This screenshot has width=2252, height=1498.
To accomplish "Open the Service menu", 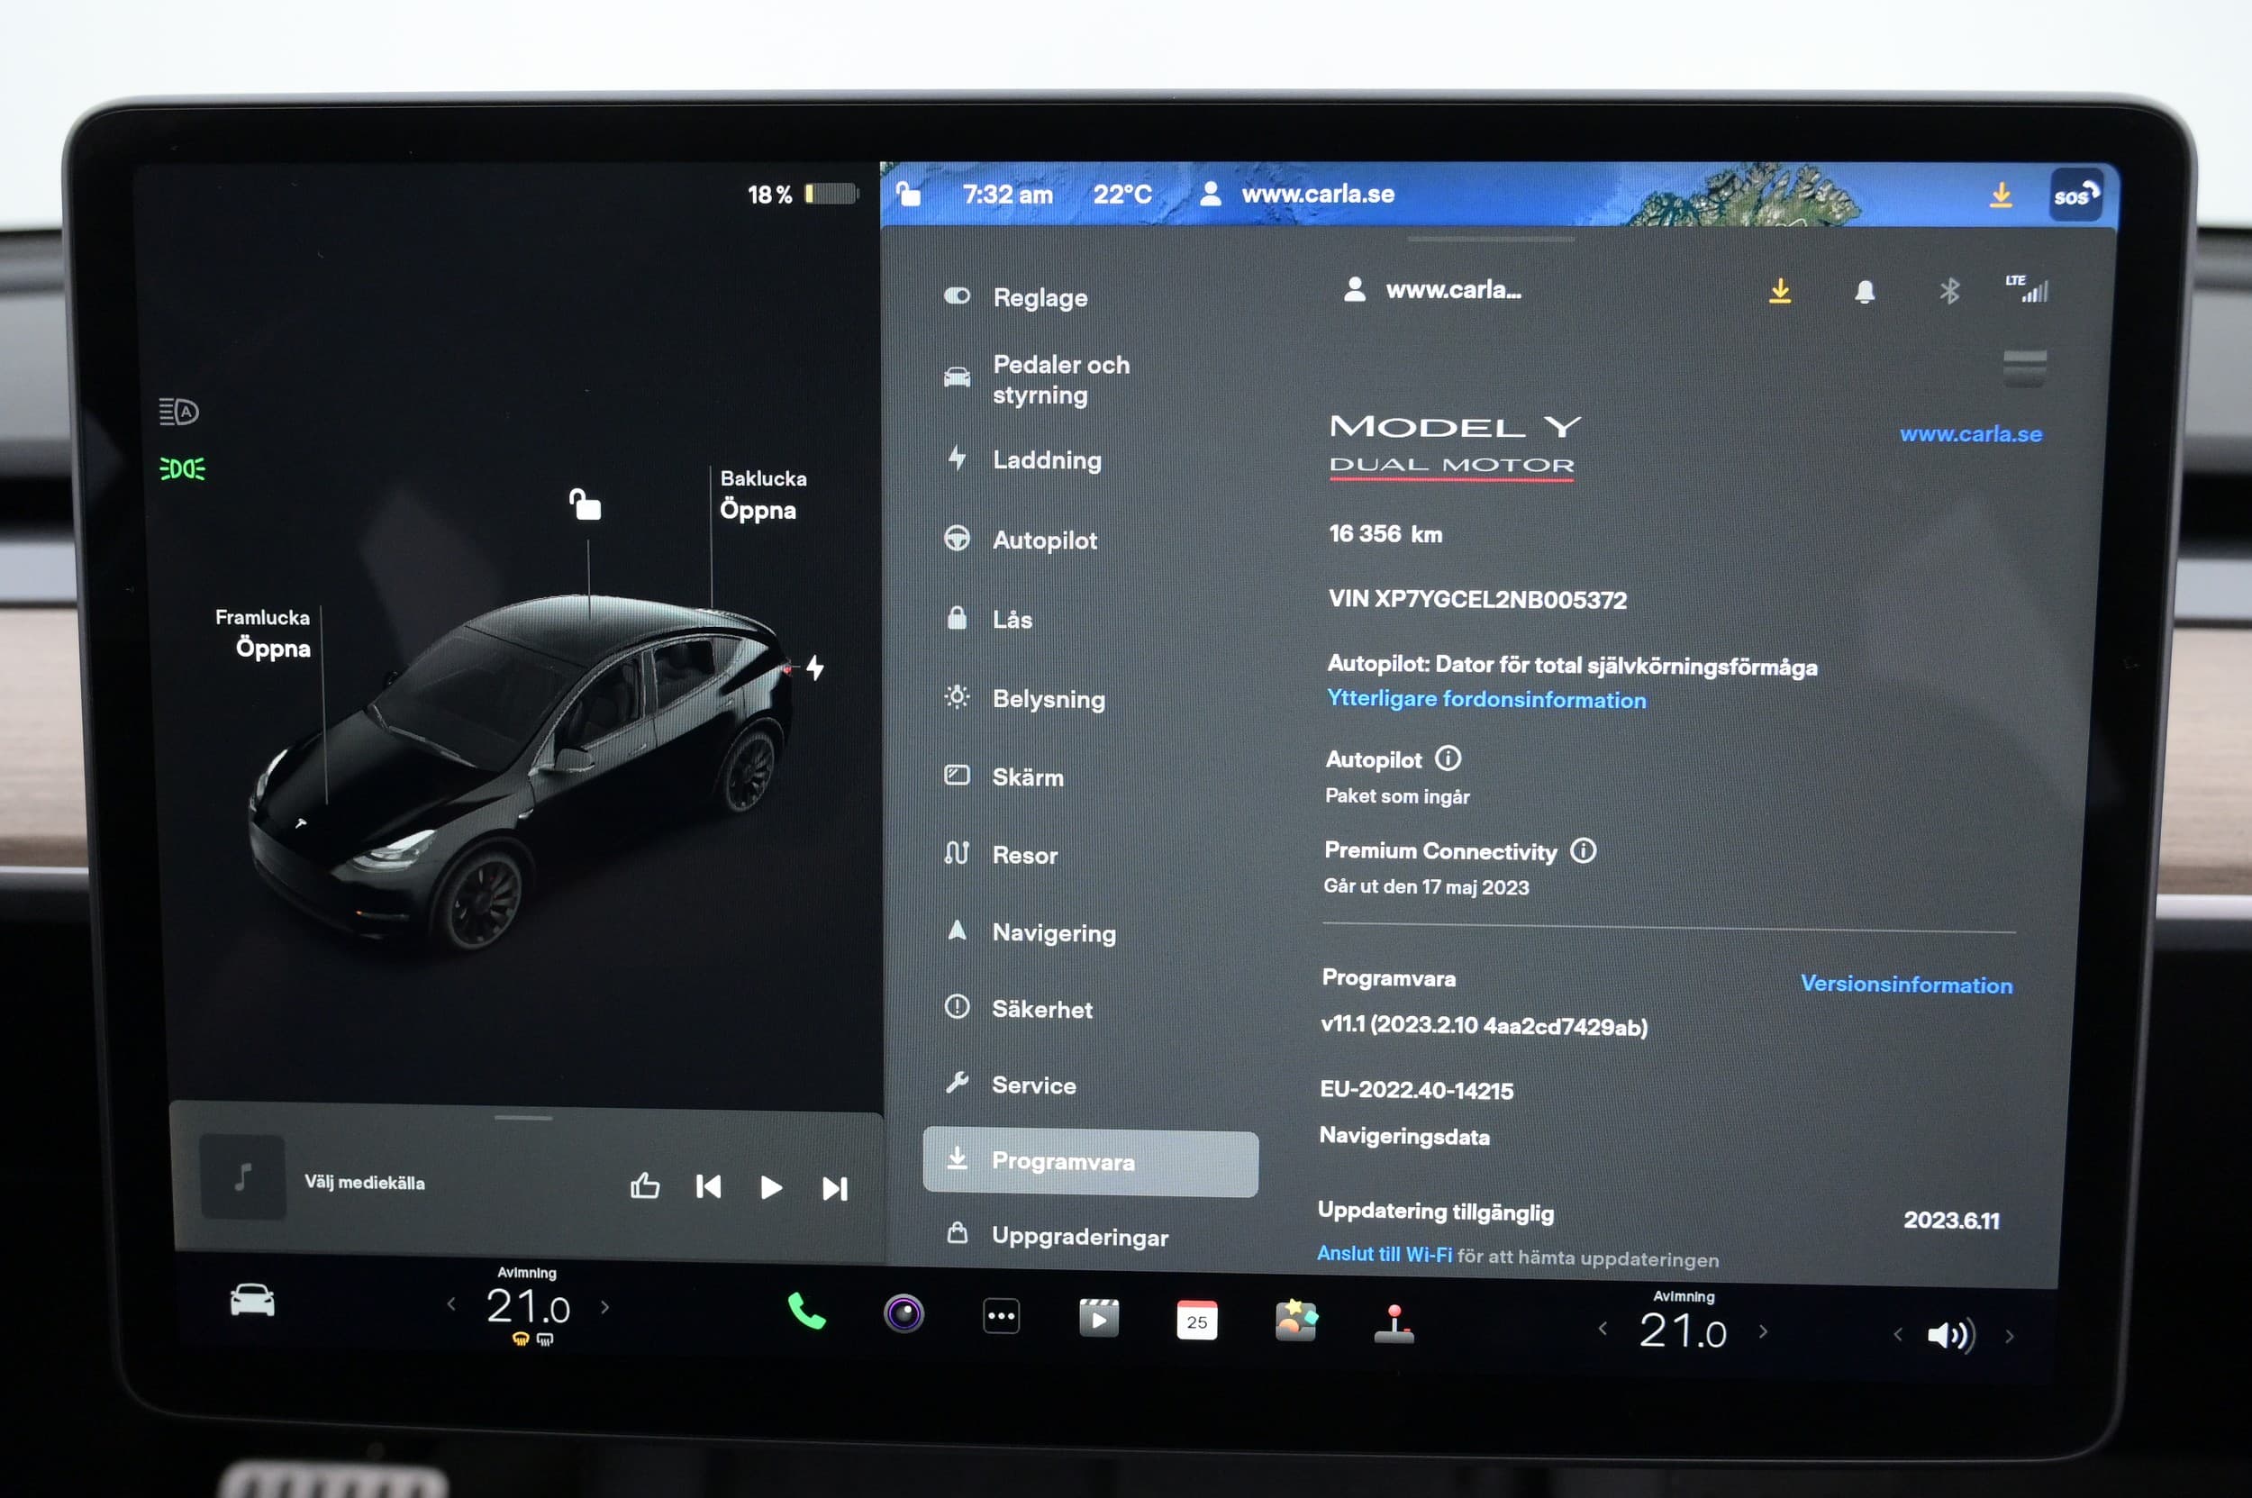I will [x=1011, y=1085].
